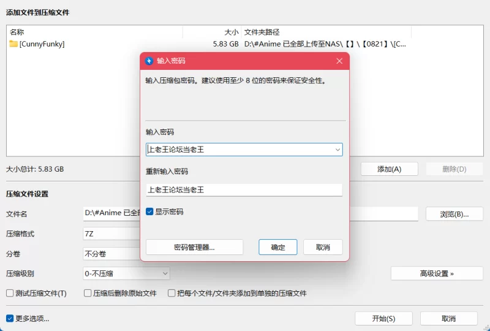Open the 分卷 不分卷 dropdown

pyautogui.click(x=111, y=254)
